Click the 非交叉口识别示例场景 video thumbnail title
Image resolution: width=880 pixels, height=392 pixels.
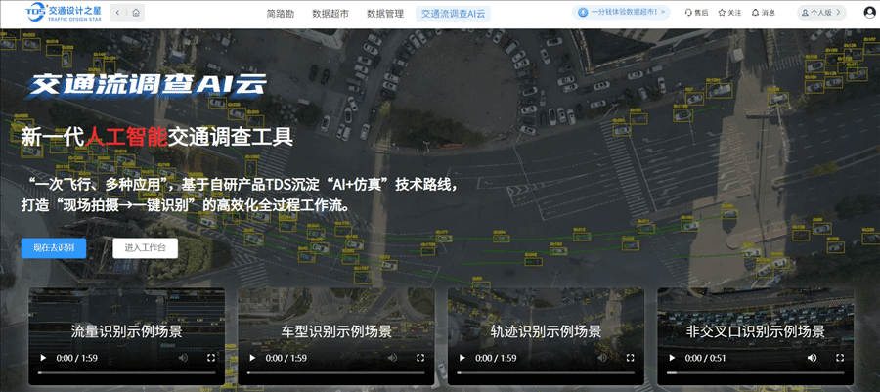(x=756, y=330)
